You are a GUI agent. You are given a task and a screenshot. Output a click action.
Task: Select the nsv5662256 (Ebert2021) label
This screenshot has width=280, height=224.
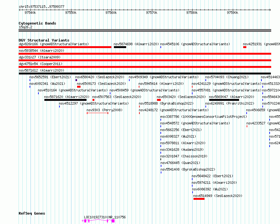181,130
